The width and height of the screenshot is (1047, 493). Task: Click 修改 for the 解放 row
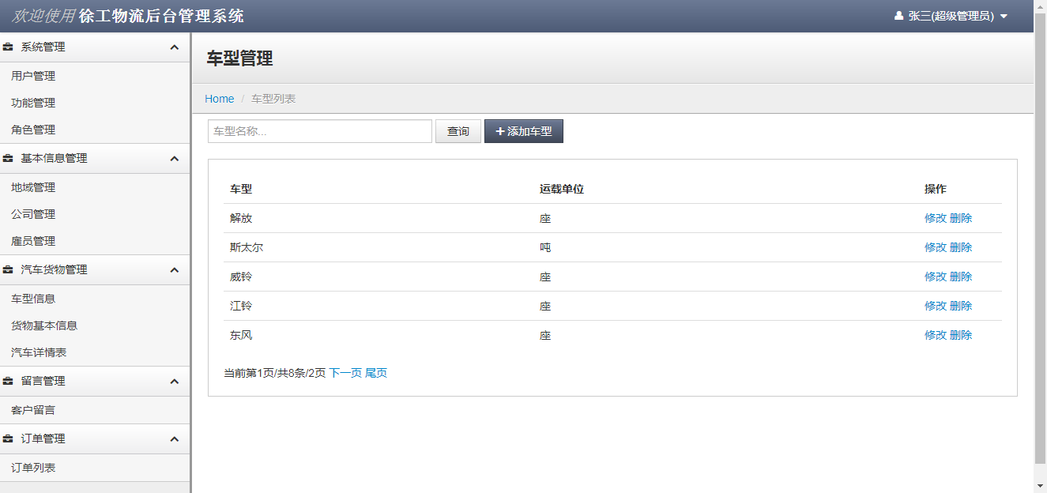935,218
